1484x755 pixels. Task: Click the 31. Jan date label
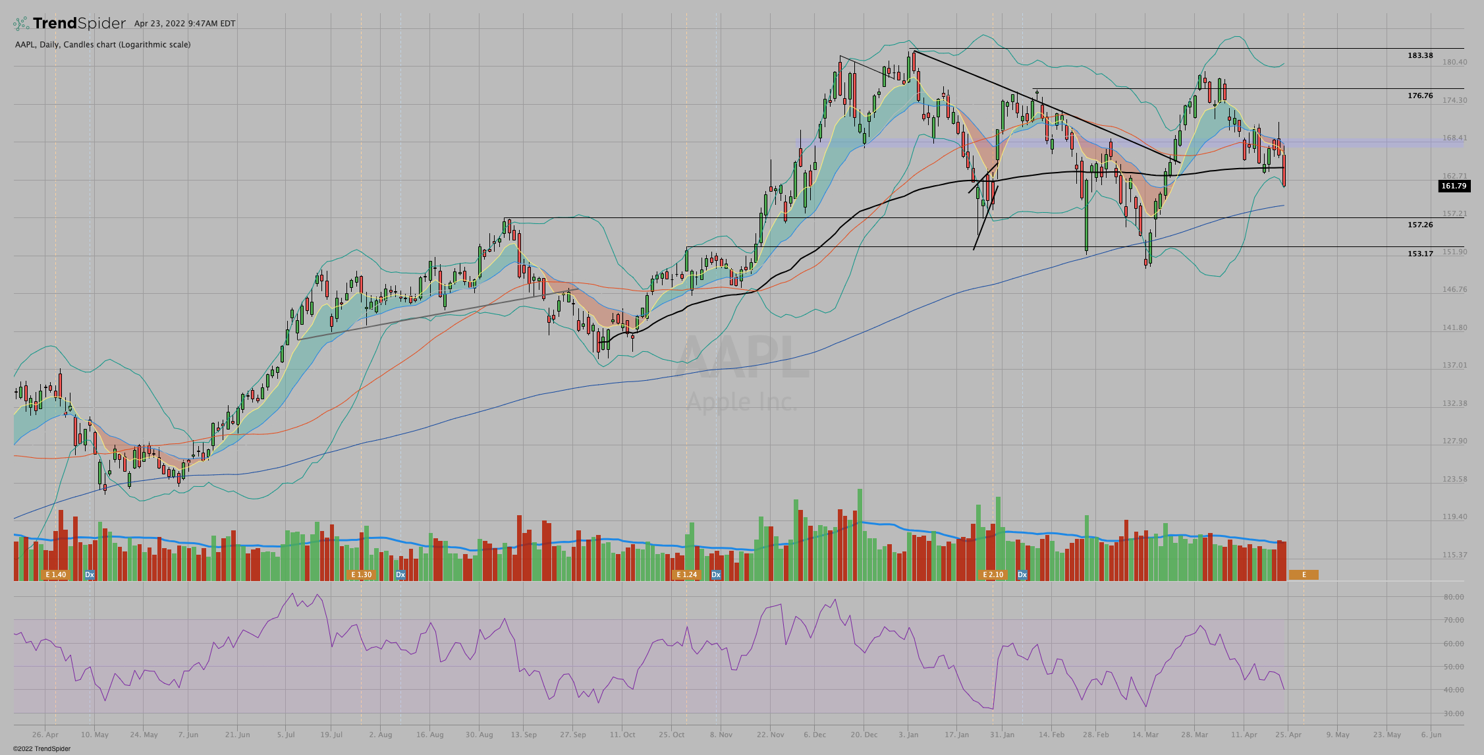click(1002, 734)
